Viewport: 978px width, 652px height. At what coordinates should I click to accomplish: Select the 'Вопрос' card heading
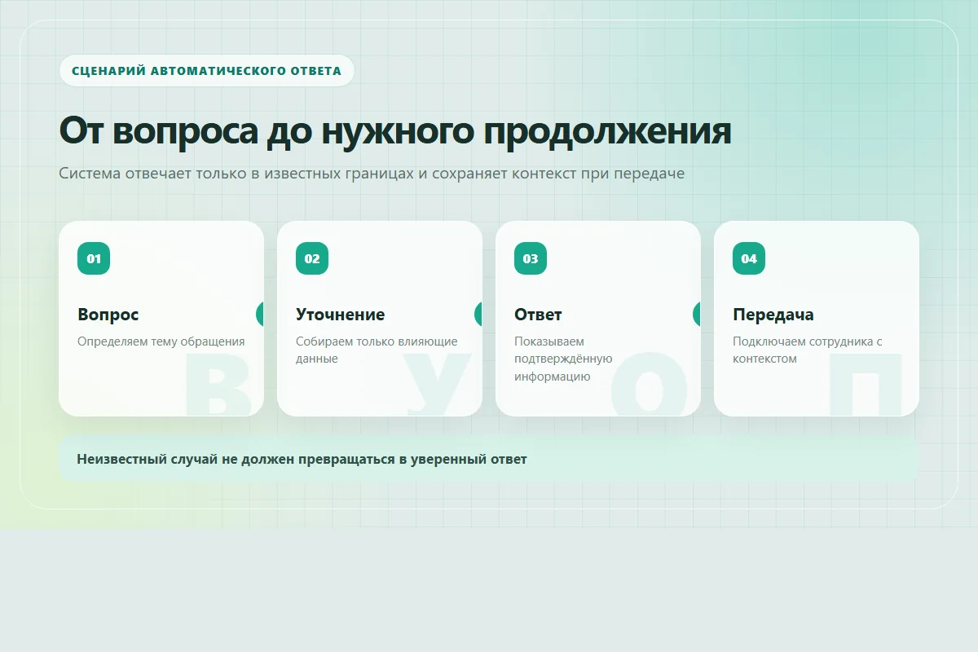(108, 315)
